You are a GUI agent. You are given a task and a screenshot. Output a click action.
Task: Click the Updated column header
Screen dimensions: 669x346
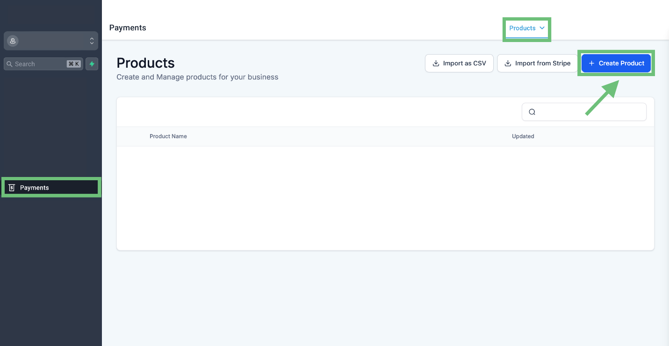click(x=523, y=136)
